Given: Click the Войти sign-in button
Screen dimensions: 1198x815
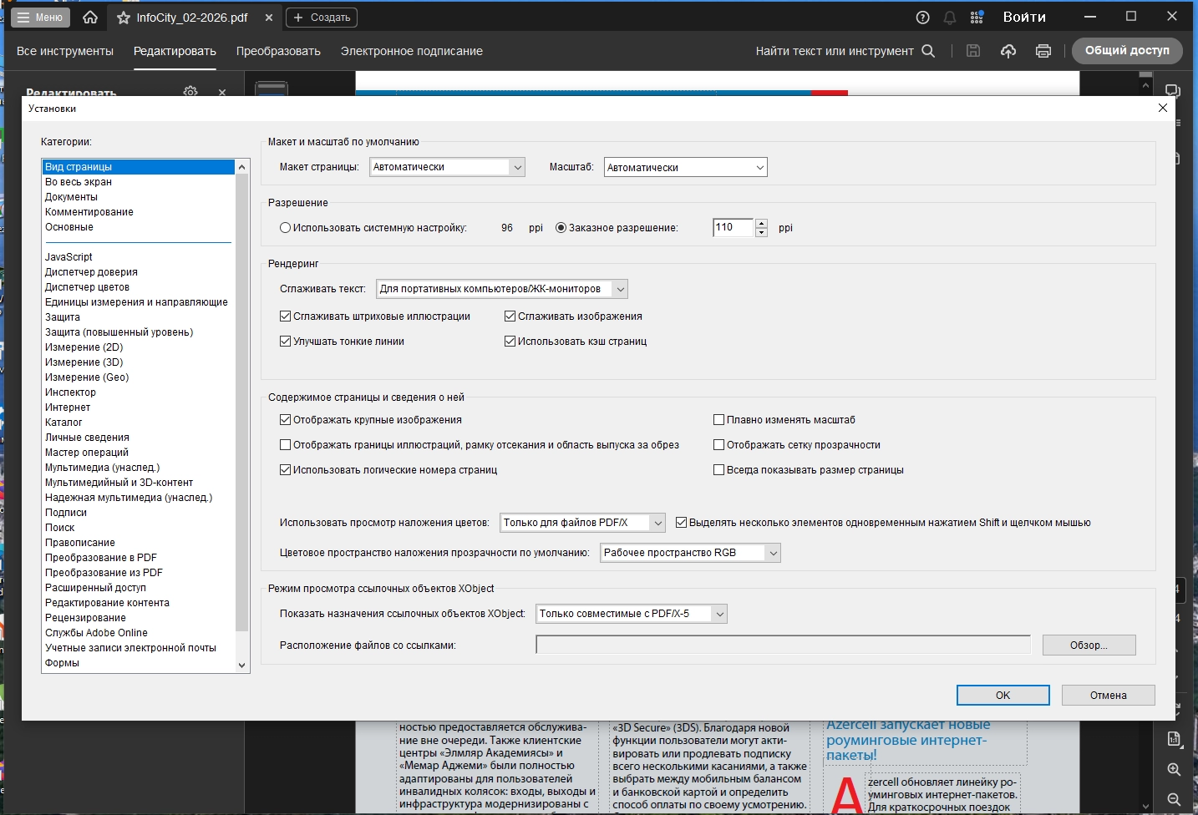Looking at the screenshot, I should 1024,17.
